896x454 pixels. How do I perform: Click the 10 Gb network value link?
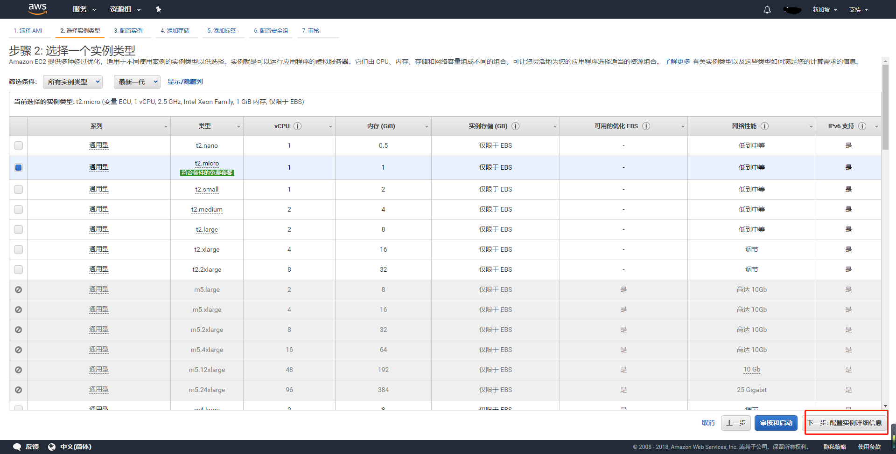coord(752,370)
